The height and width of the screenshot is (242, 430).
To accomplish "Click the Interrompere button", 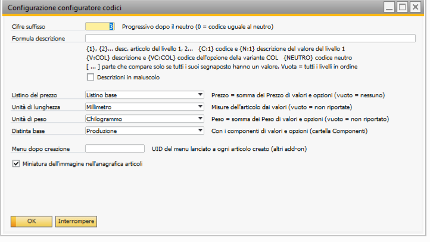I will coord(76,221).
